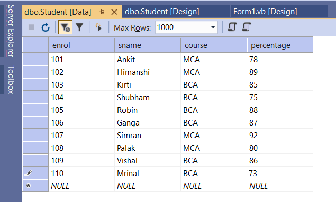Click the enrol column header
This screenshot has height=202, width=336.
tap(81, 45)
